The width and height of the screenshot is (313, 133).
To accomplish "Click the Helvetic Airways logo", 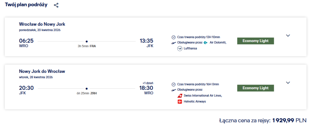I will coord(180,101).
